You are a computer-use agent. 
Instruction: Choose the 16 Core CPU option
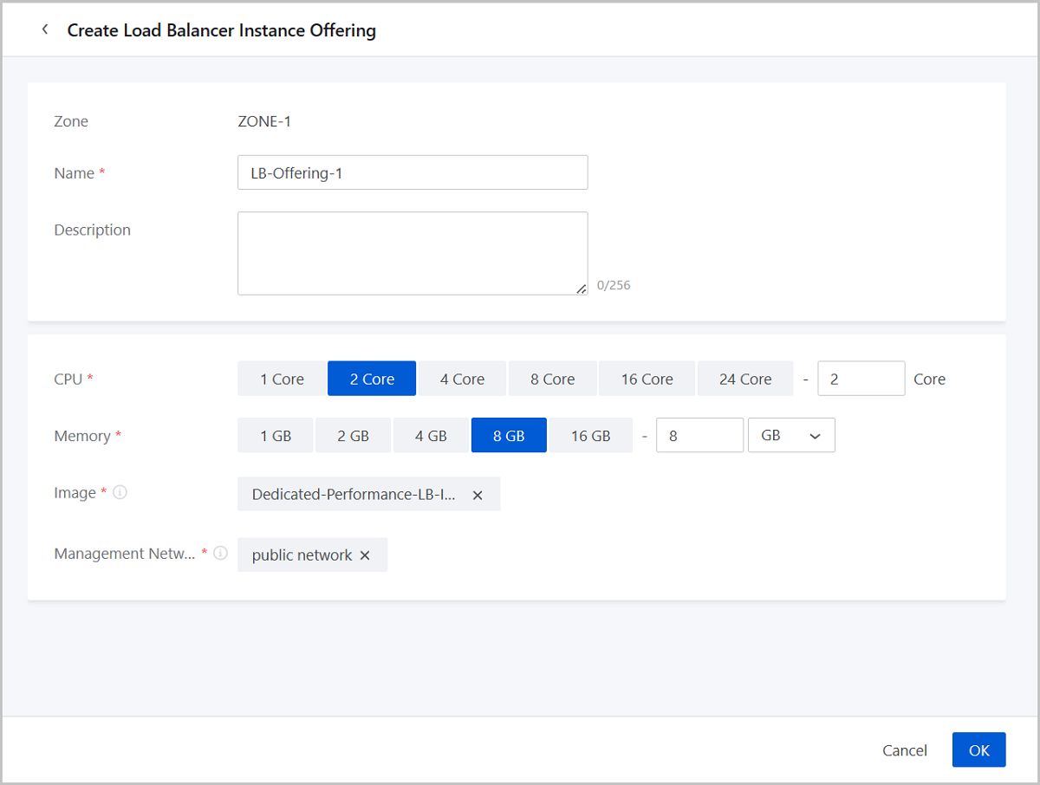[647, 379]
